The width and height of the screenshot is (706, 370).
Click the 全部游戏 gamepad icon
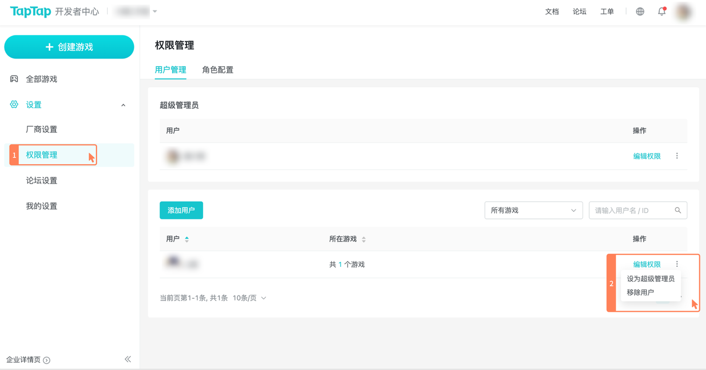14,79
